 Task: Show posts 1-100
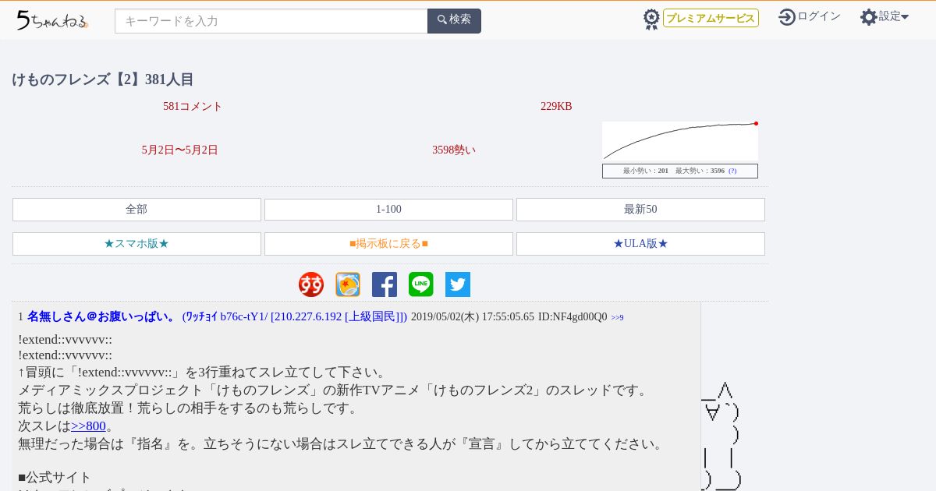(388, 210)
